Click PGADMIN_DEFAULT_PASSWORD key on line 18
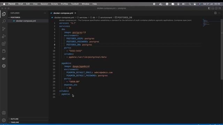 (81, 76)
